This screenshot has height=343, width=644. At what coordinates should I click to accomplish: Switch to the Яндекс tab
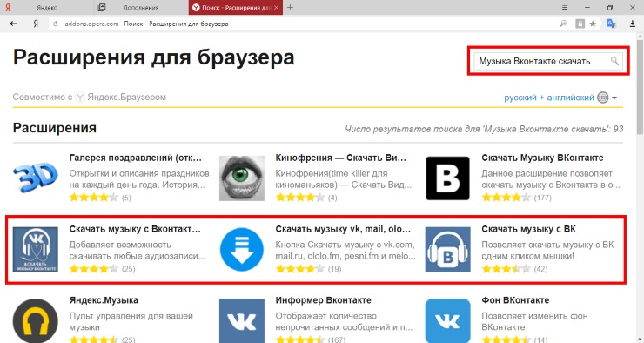(47, 7)
